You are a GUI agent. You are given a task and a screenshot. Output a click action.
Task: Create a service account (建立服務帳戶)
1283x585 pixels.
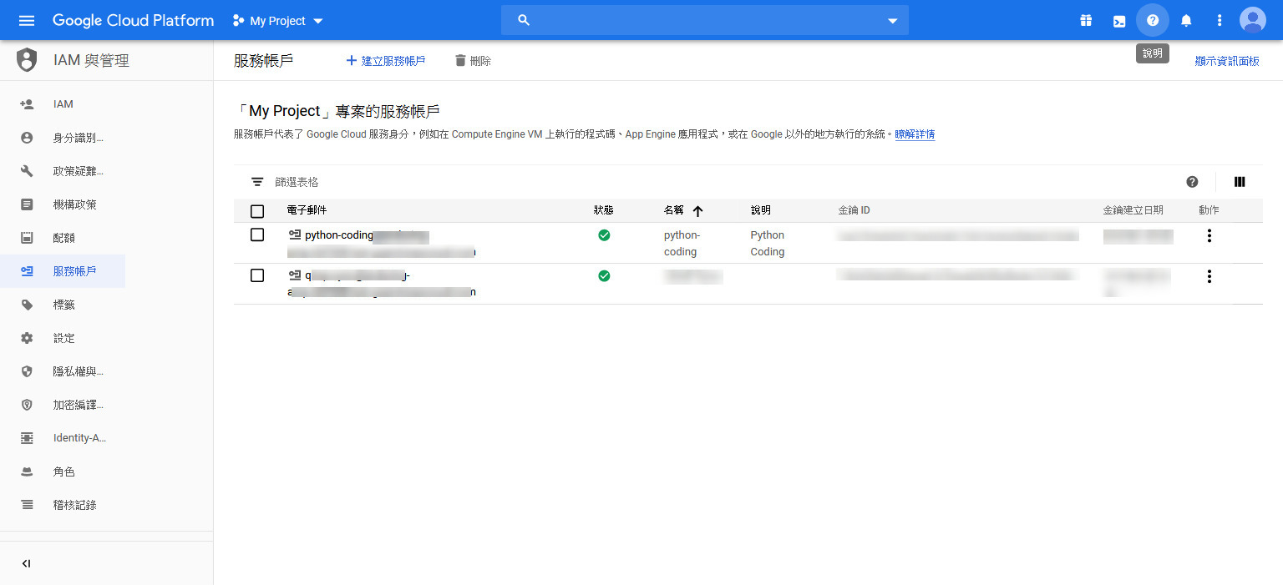pos(386,61)
